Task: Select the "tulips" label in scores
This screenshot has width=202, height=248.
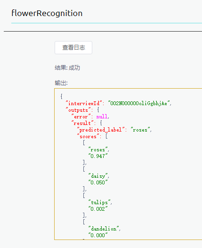Action: click(99, 202)
